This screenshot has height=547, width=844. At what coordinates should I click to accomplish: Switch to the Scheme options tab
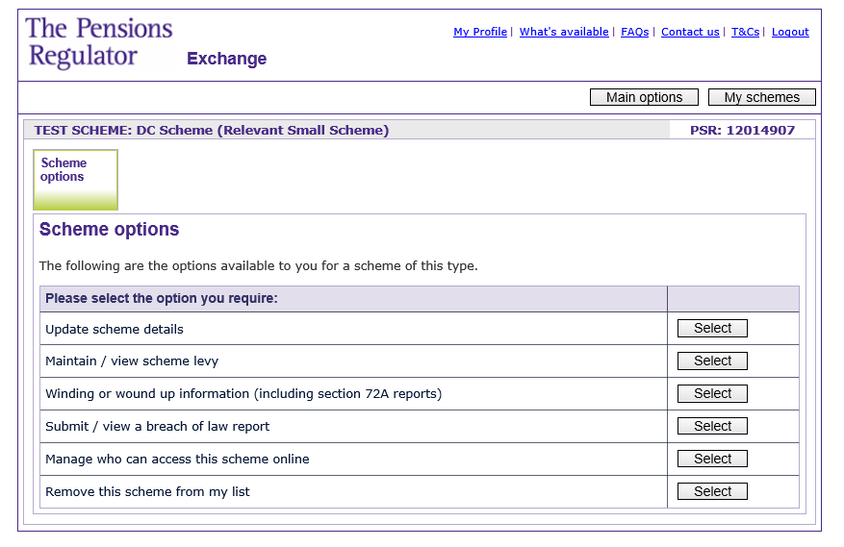(x=75, y=179)
